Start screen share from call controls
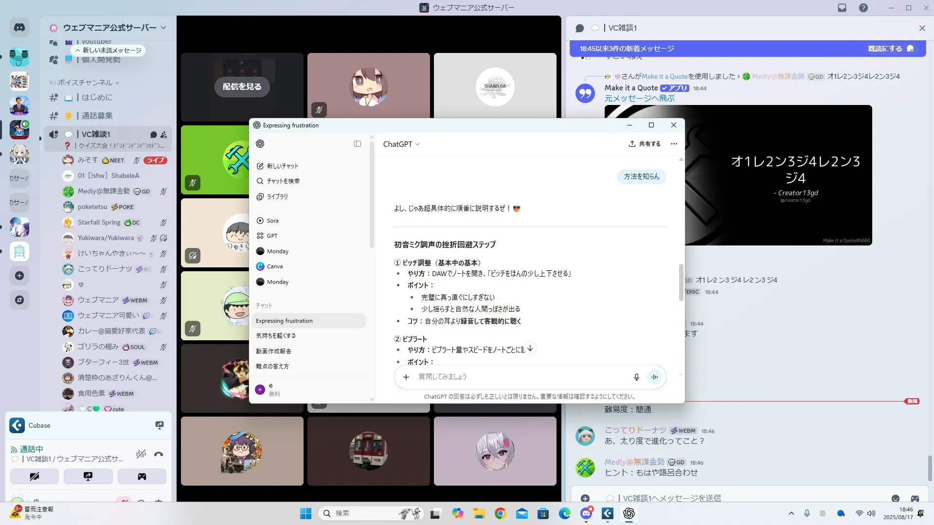This screenshot has height=525, width=934. point(88,476)
